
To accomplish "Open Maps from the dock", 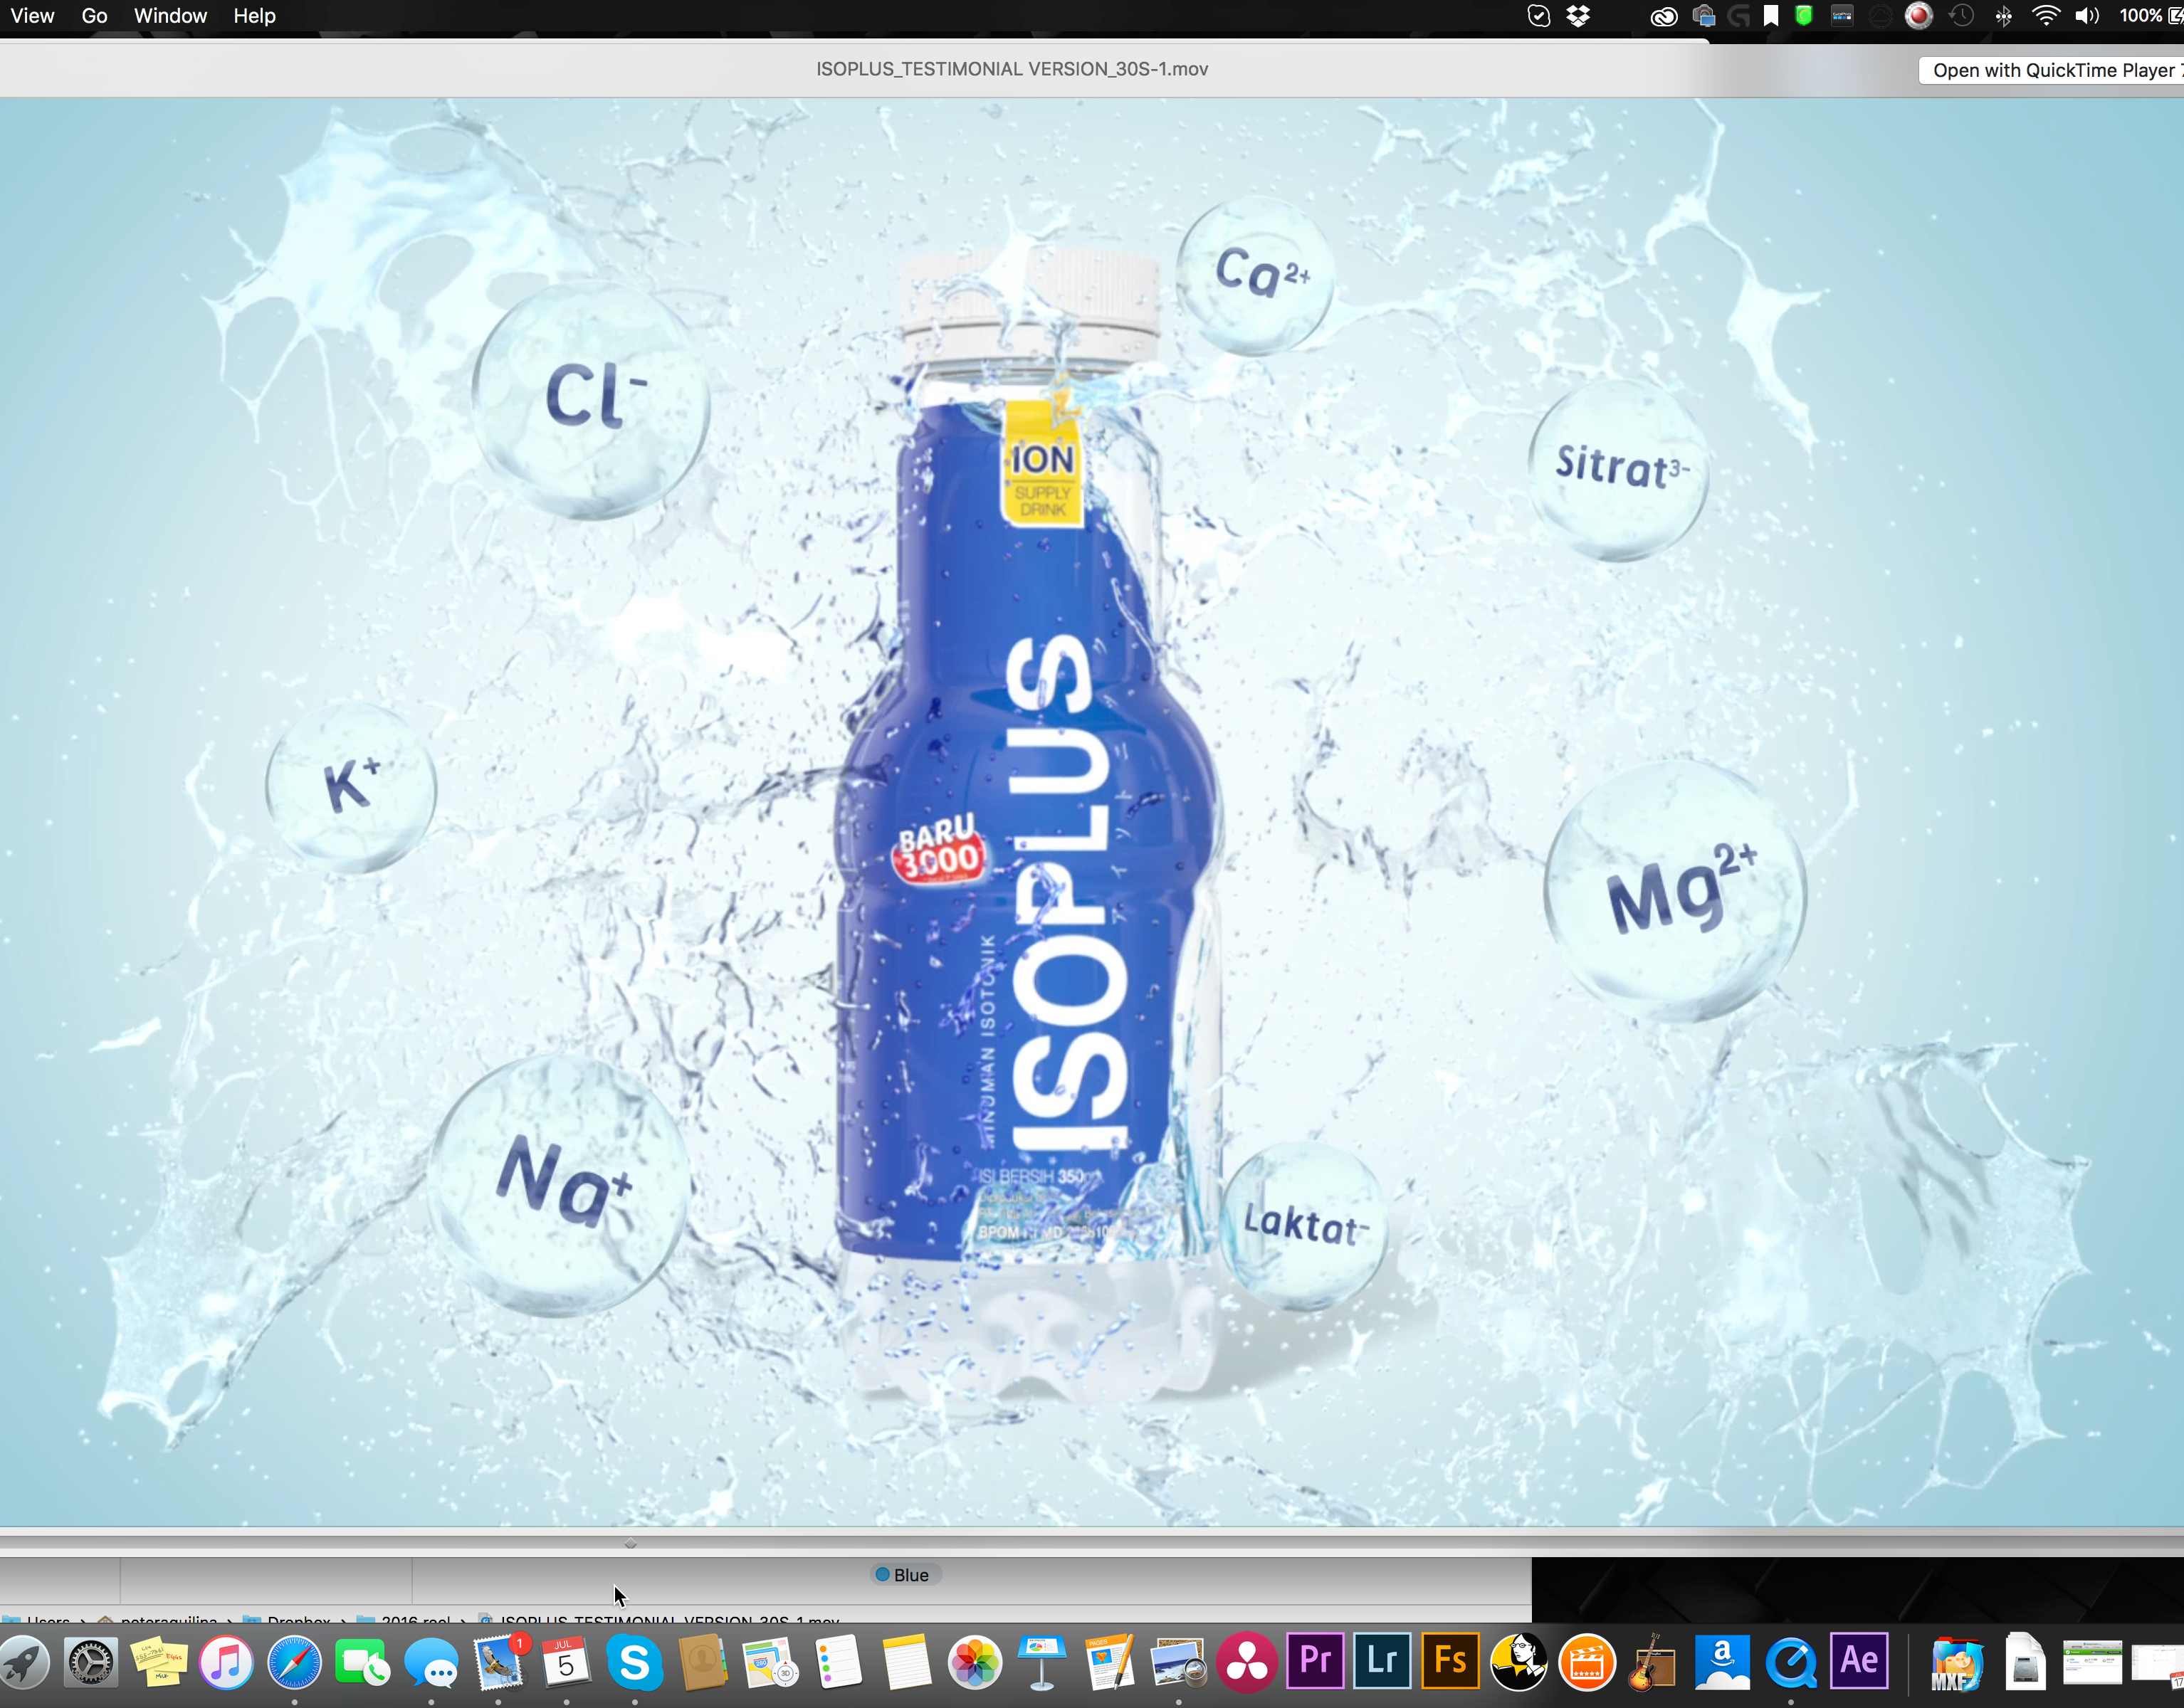I will (x=770, y=1664).
